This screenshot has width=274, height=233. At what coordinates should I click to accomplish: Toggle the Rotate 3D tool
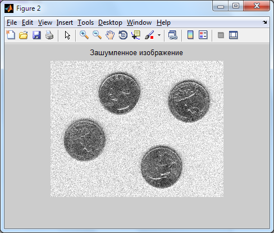click(x=123, y=35)
